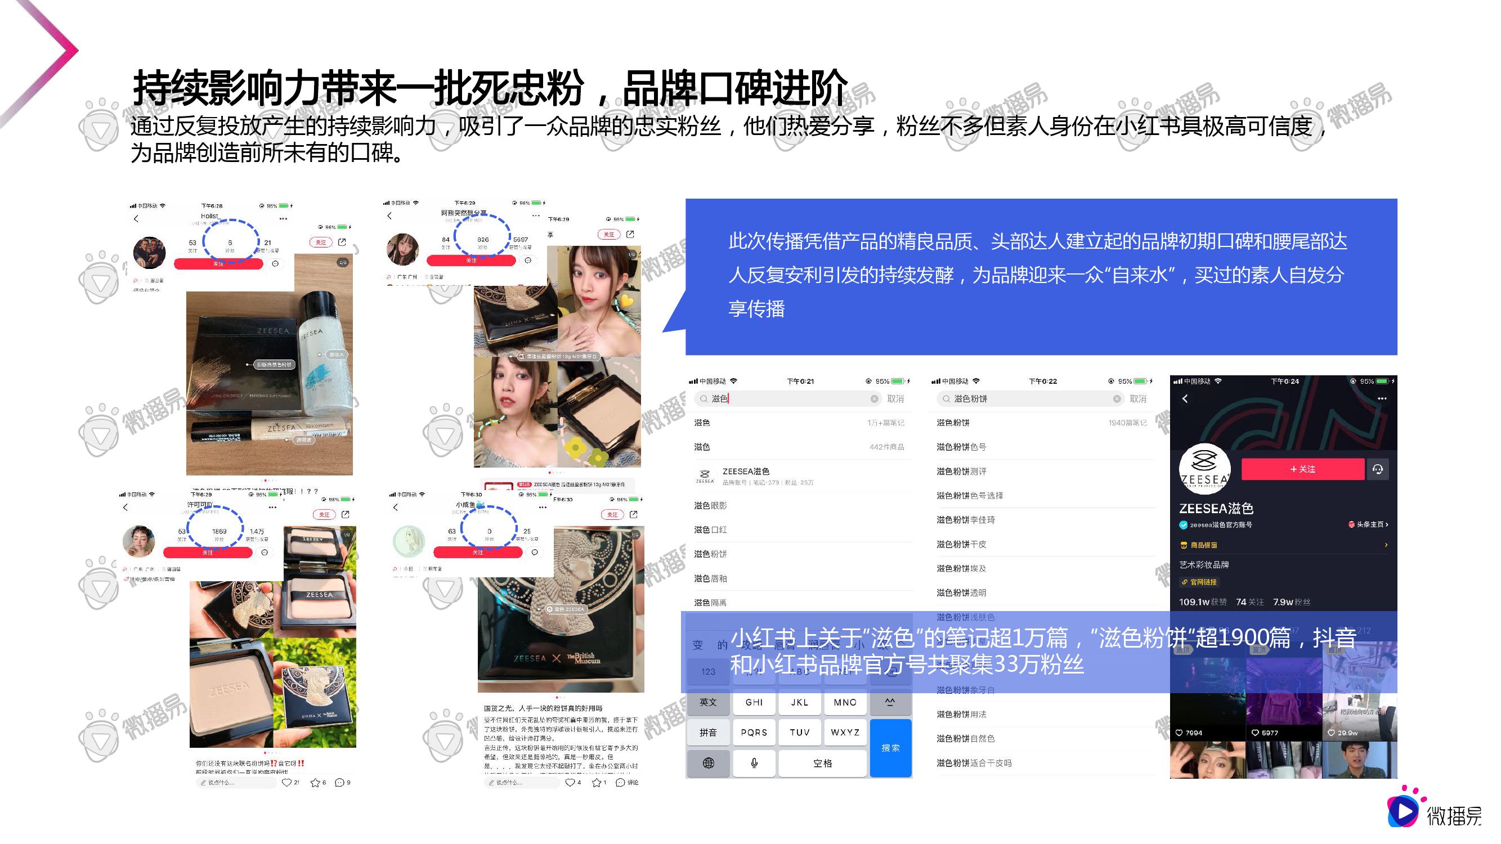Select 滋色眼影 search suggestion
1501x844 pixels.
799,506
